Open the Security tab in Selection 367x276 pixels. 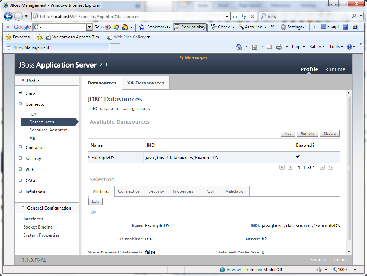click(x=156, y=191)
